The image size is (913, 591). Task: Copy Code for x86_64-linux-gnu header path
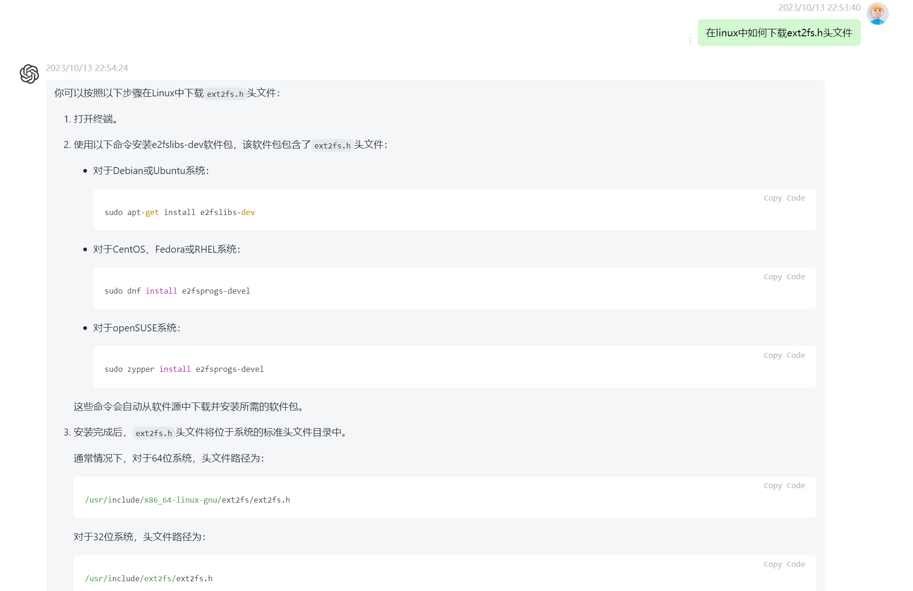tap(784, 485)
